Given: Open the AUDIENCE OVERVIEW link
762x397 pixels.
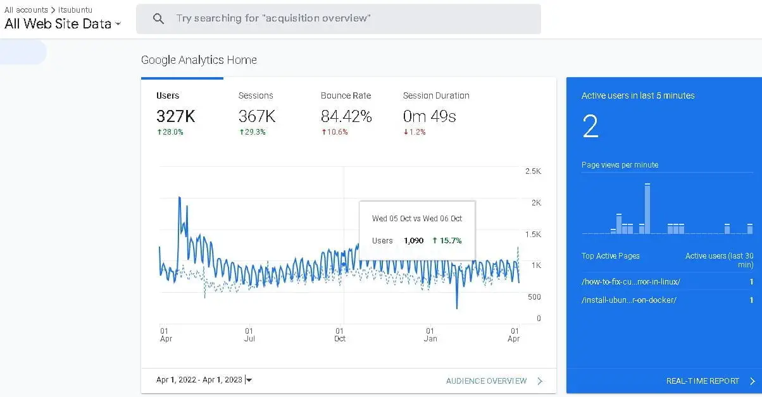Looking at the screenshot, I should tap(486, 381).
